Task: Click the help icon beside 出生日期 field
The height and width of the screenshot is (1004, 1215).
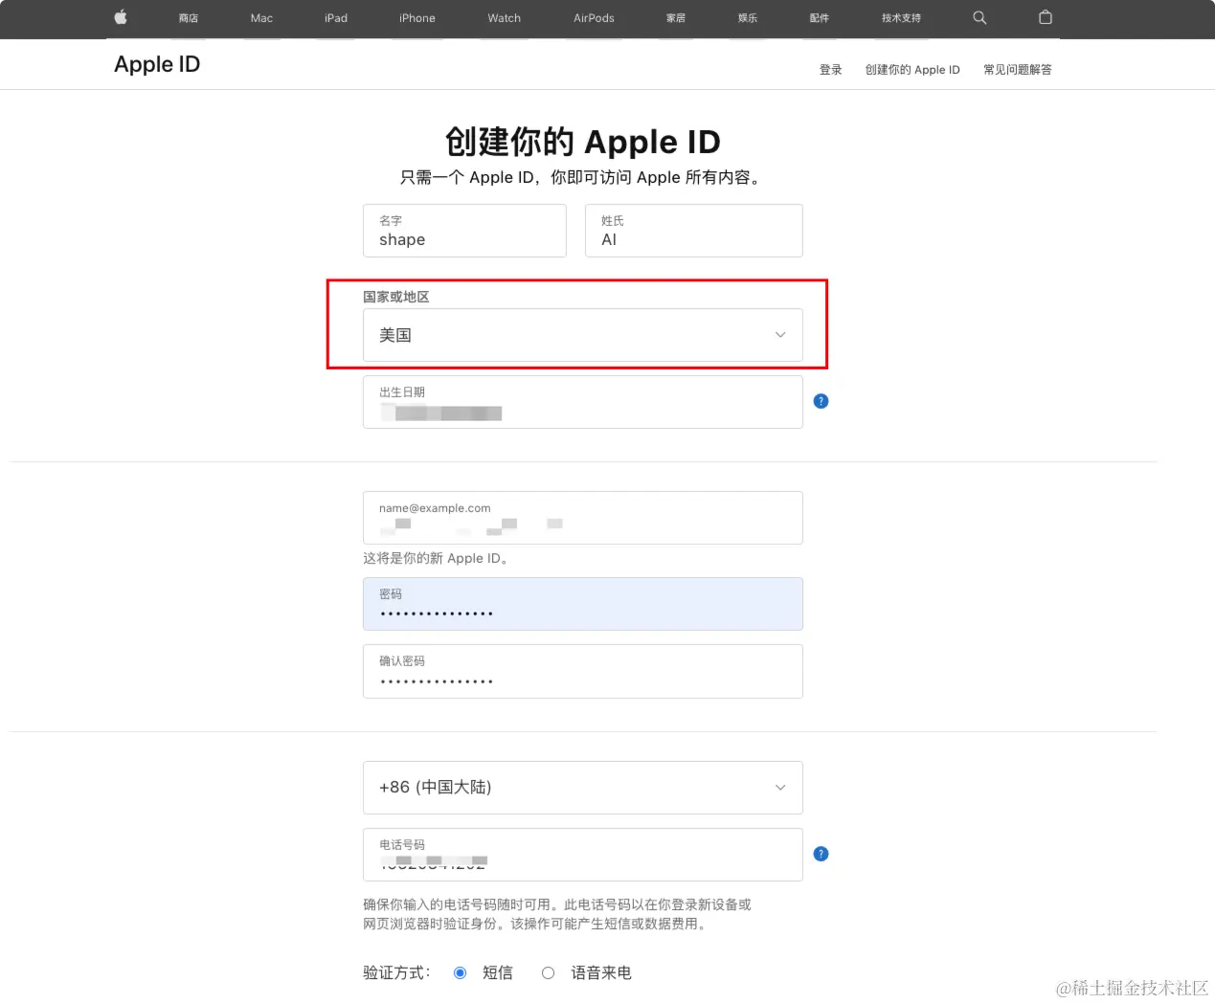Action: click(x=821, y=401)
